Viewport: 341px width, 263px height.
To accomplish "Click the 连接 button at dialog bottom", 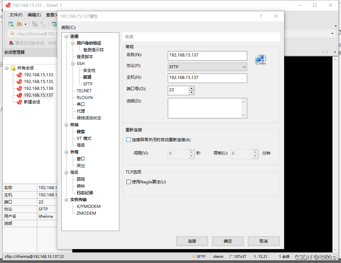I will point(192,241).
